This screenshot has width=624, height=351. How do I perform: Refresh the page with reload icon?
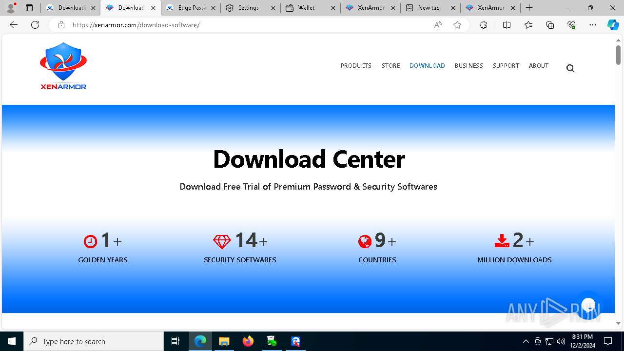(x=35, y=25)
